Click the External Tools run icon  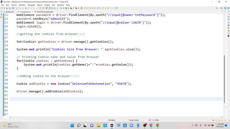pyautogui.click(x=76, y=8)
